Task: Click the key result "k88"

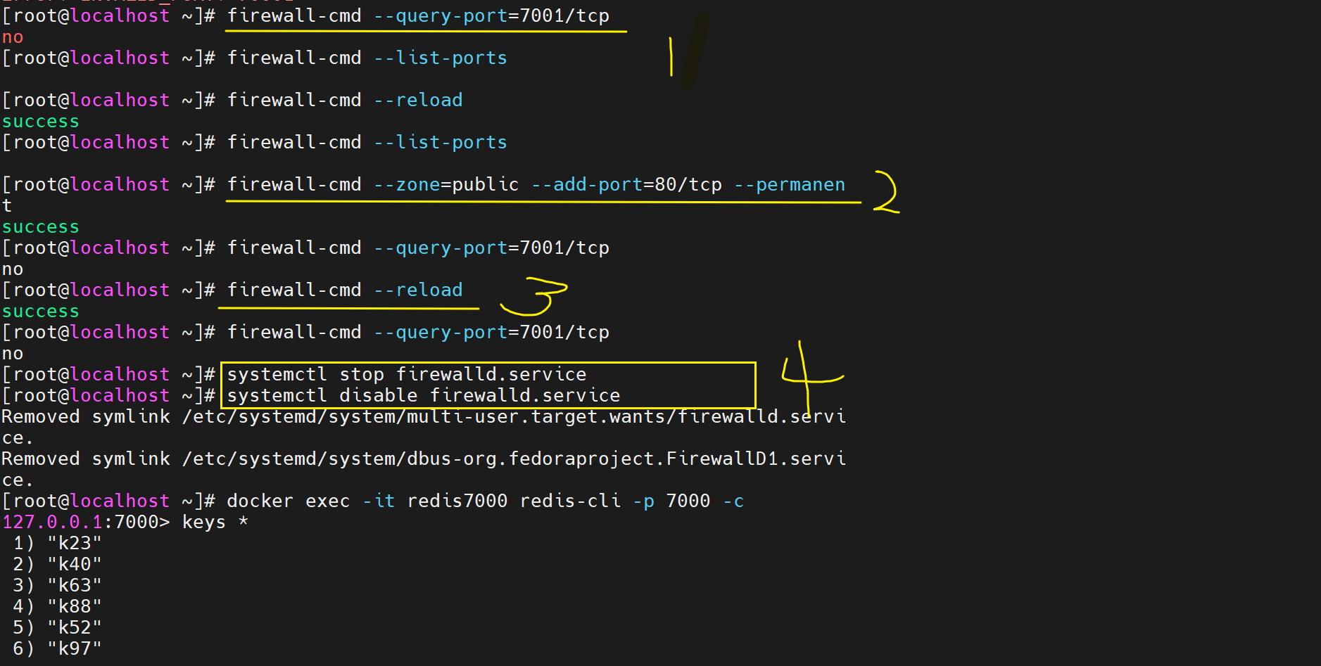Action: coord(75,607)
